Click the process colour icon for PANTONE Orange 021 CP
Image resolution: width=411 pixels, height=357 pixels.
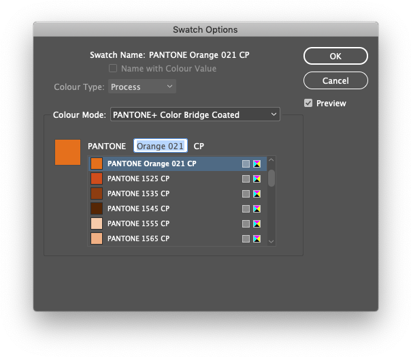246,164
